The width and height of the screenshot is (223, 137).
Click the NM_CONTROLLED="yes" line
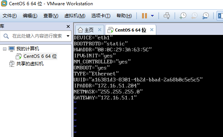pos(102,62)
